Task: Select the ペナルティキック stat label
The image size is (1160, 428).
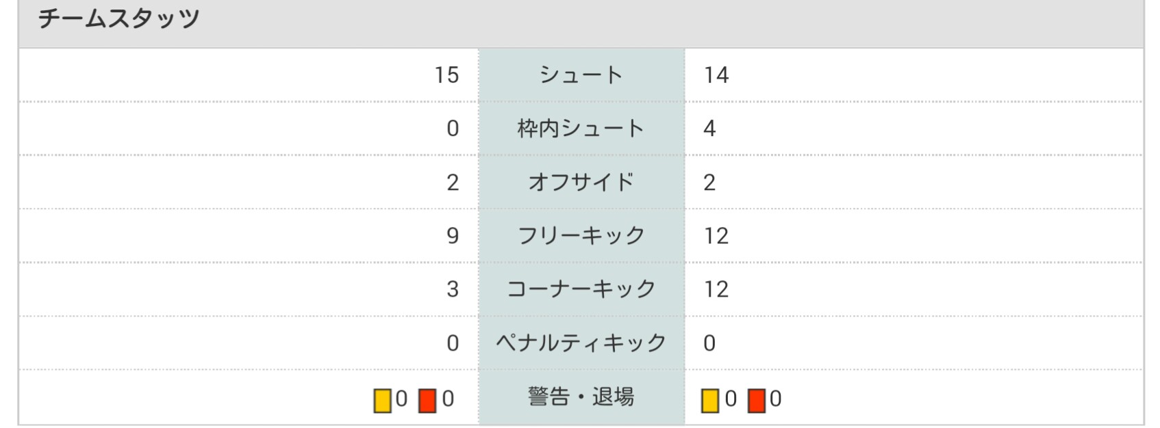Action: [581, 343]
